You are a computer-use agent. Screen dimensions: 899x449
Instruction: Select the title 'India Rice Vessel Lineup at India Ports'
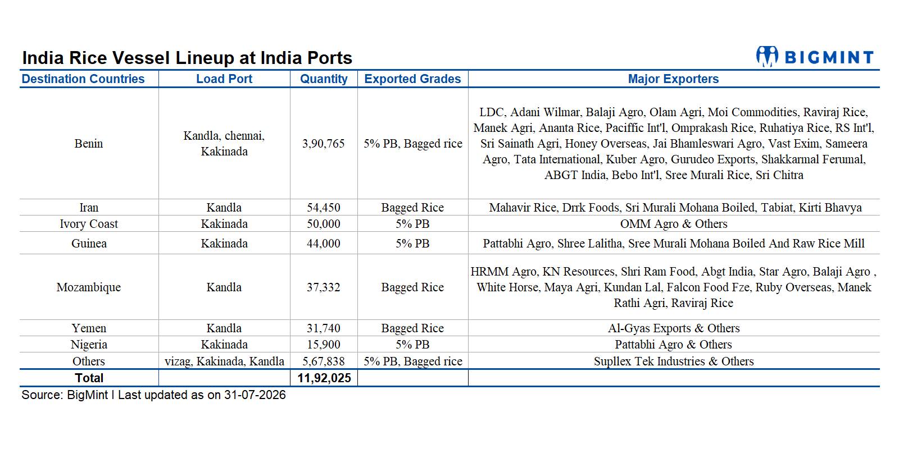pos(187,58)
